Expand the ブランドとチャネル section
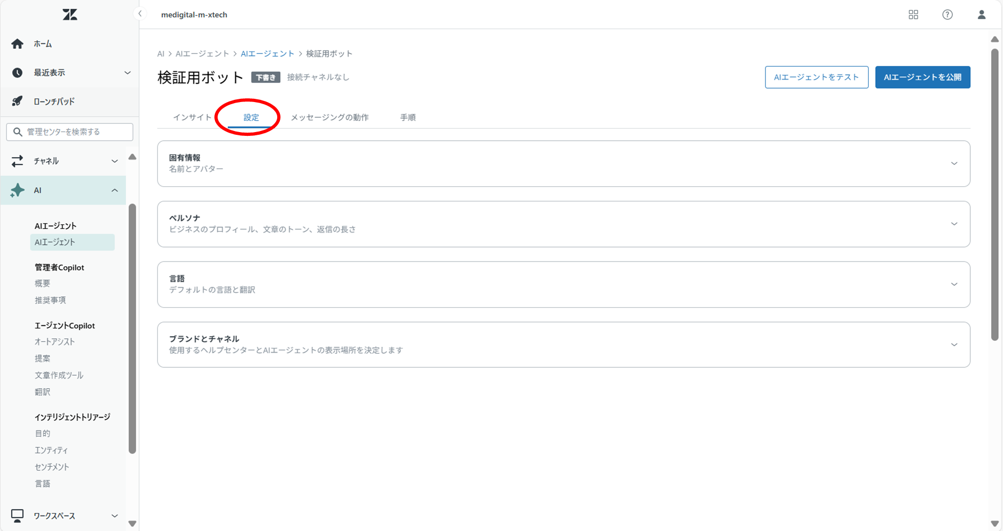The height and width of the screenshot is (531, 1003). 564,345
